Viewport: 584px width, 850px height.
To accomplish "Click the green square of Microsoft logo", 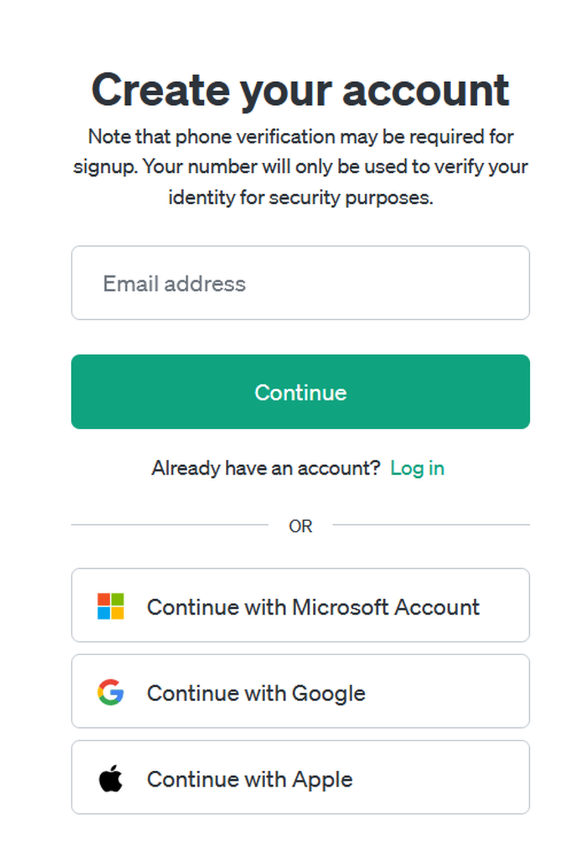I will pyautogui.click(x=117, y=599).
